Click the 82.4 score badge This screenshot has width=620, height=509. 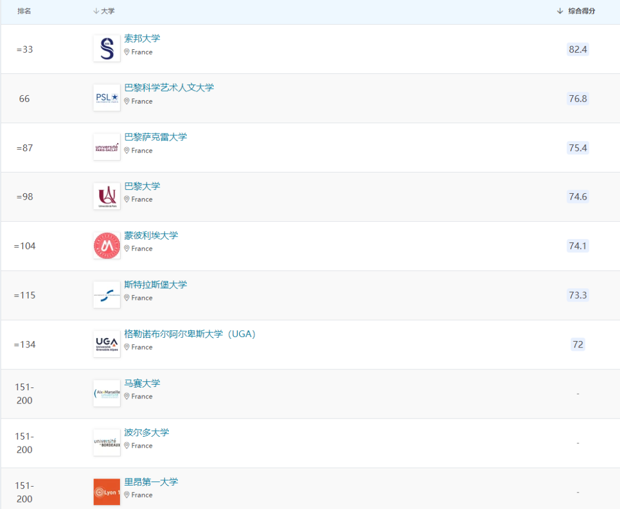click(578, 49)
